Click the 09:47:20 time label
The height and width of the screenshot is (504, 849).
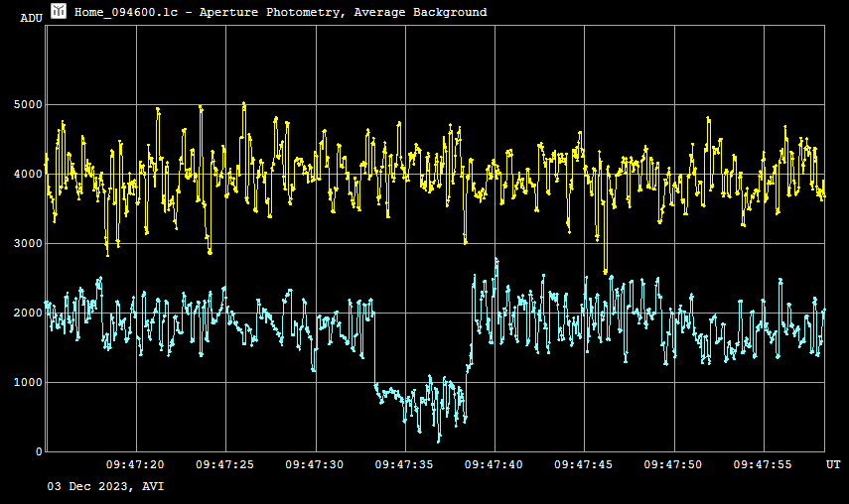pyautogui.click(x=135, y=464)
